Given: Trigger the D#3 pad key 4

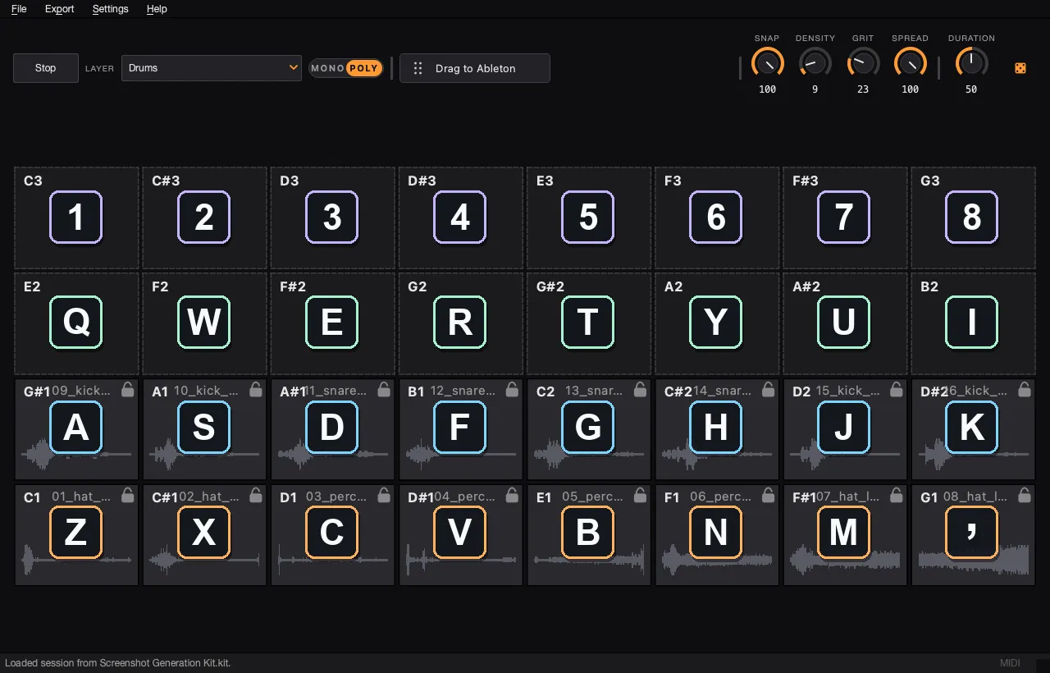Looking at the screenshot, I should 460,217.
